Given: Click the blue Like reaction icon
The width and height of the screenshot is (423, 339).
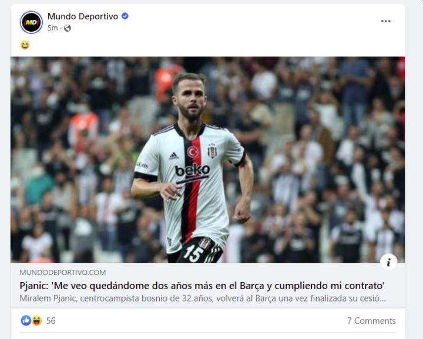Looking at the screenshot, I should coord(26,320).
